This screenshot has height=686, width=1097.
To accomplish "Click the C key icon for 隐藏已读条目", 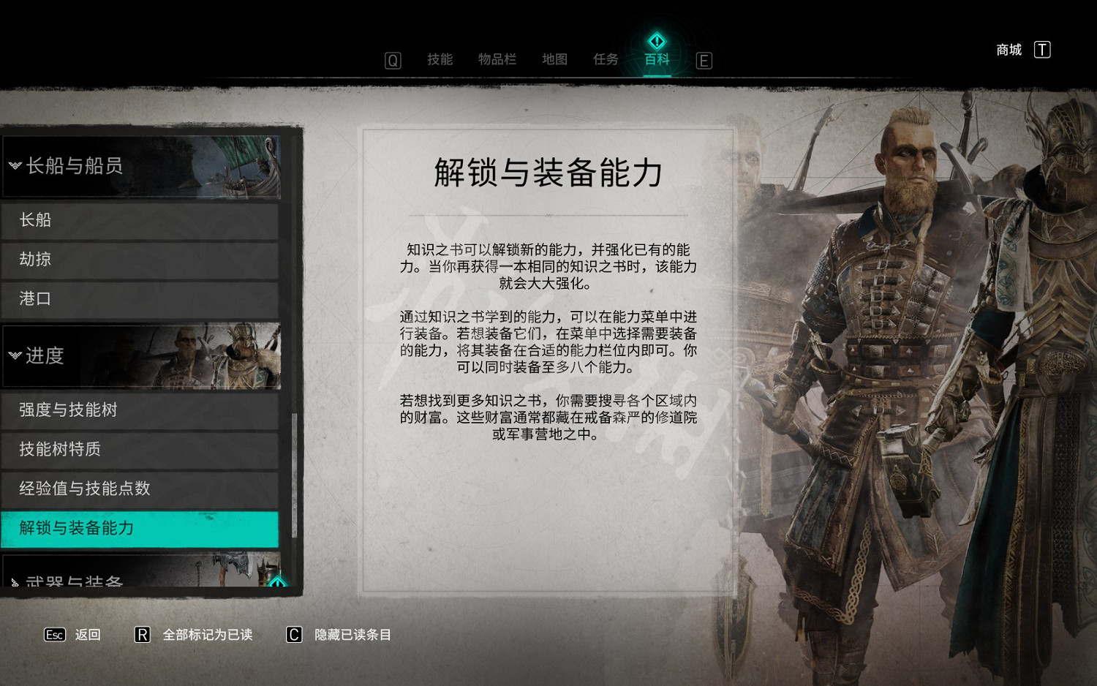I will pyautogui.click(x=294, y=635).
